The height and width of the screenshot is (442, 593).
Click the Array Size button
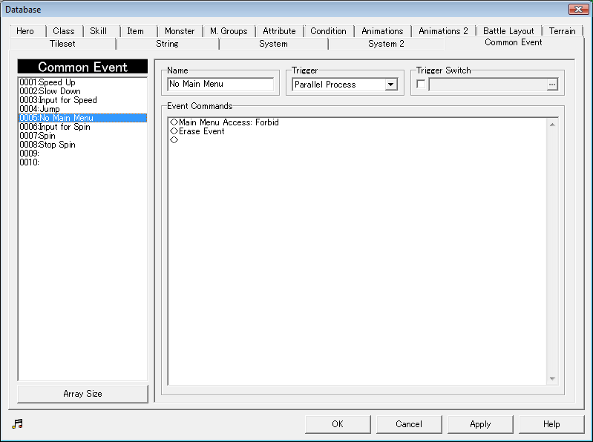point(82,394)
